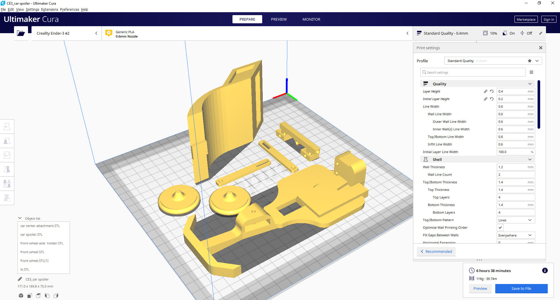560x300 pixels.
Task: Select the Mirror tool in left toolbar
Action: pos(7,169)
